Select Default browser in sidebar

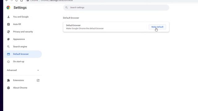(23, 54)
